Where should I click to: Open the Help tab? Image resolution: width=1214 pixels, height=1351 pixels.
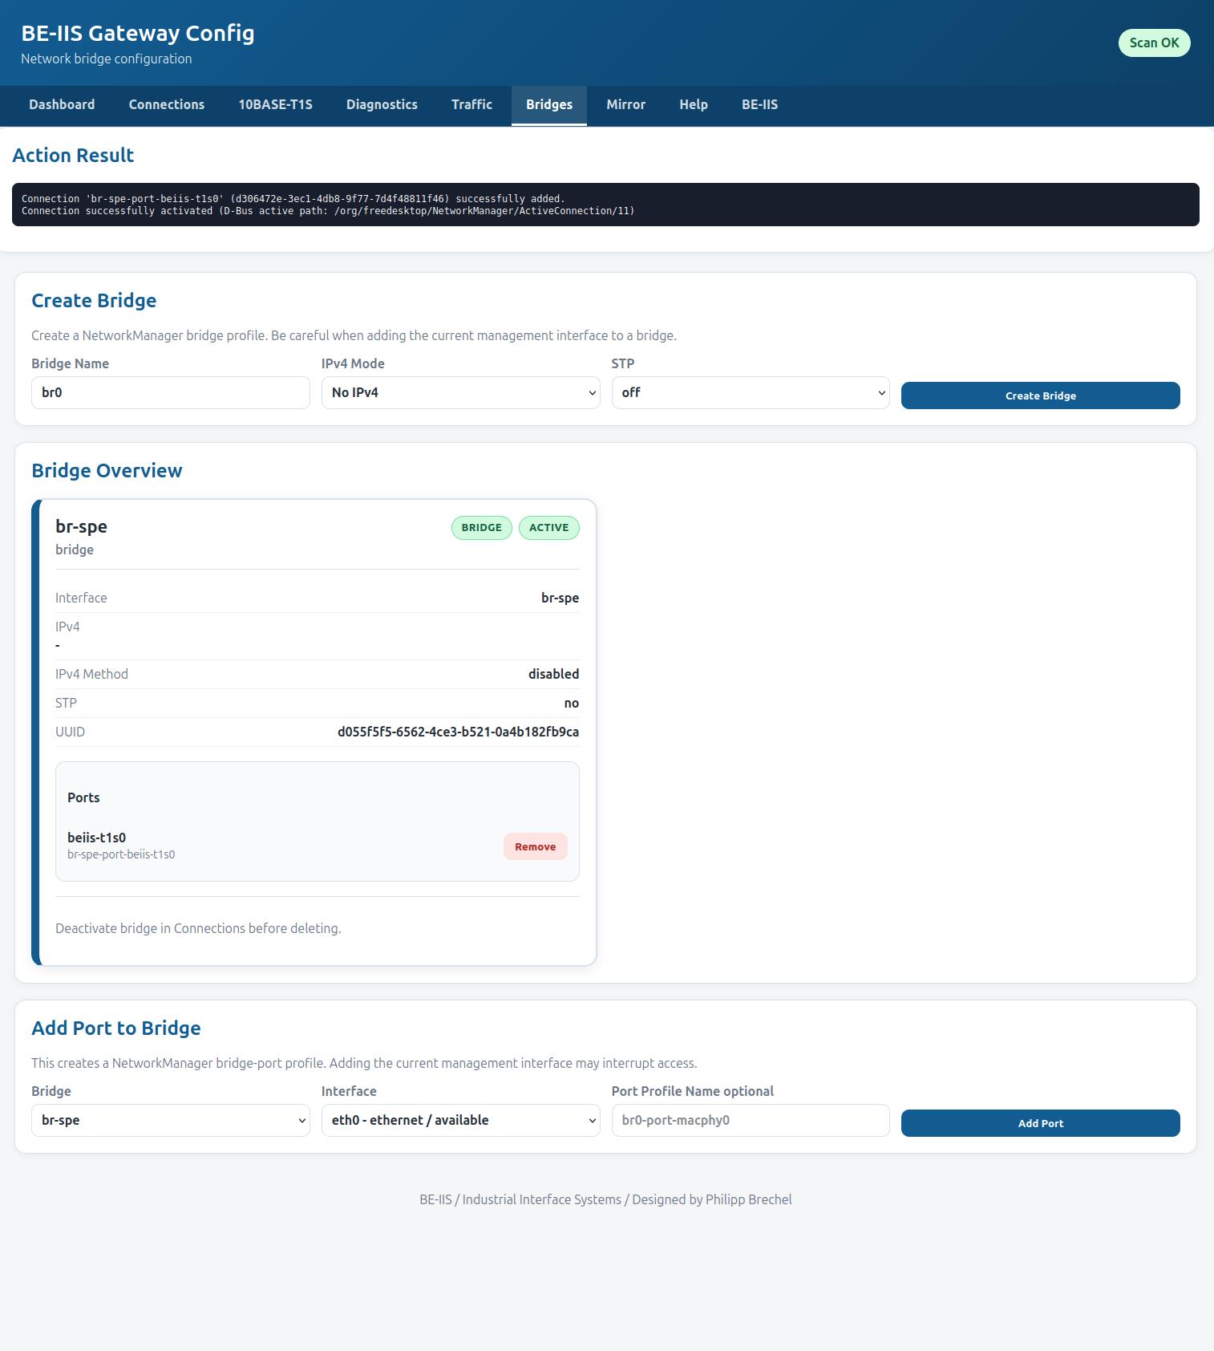click(694, 105)
